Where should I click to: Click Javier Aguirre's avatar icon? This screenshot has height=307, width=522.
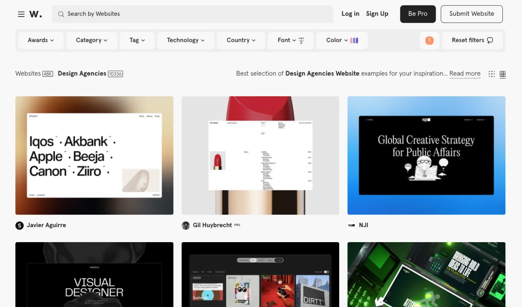[x=20, y=226]
